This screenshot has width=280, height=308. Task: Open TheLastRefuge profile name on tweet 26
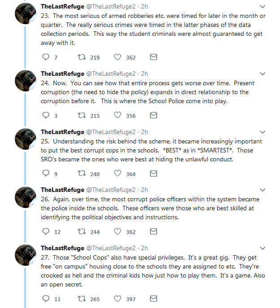coord(62,190)
